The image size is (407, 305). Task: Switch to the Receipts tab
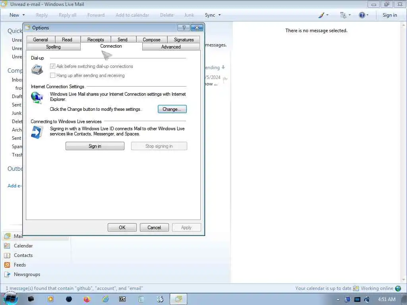95,39
